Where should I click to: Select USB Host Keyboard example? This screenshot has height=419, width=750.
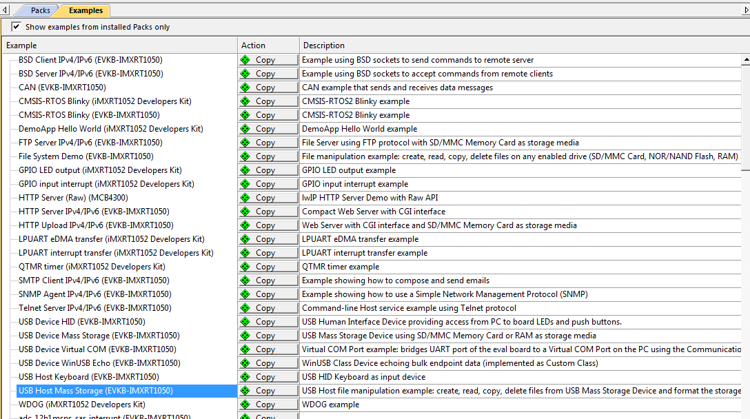coord(88,377)
